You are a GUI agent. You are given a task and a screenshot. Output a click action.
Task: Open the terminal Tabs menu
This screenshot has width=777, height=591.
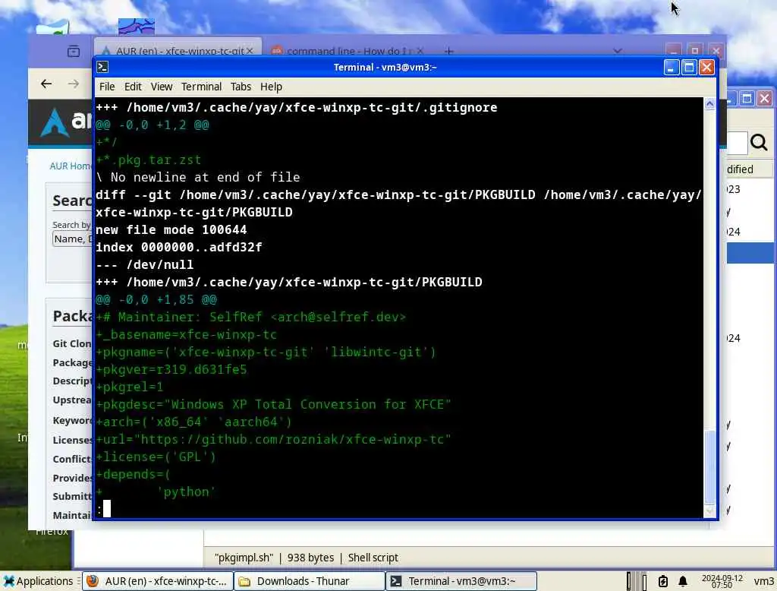point(241,87)
